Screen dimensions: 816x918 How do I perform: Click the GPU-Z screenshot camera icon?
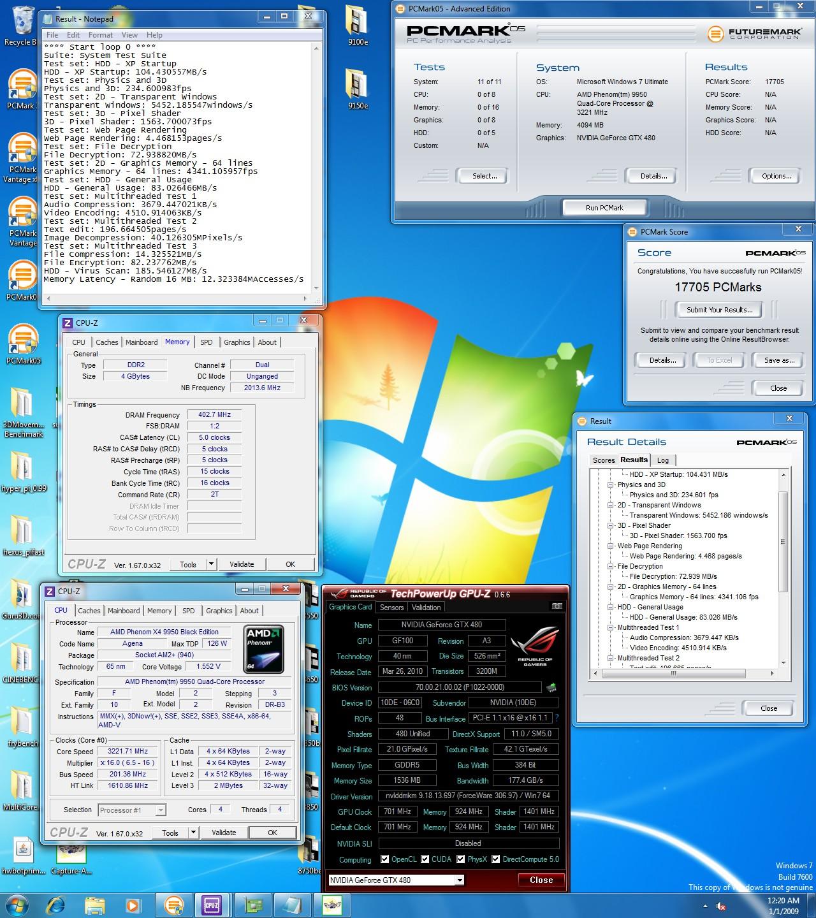pos(557,606)
